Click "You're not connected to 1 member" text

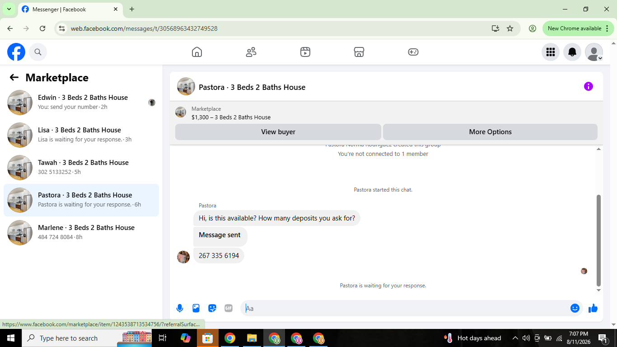tap(383, 154)
